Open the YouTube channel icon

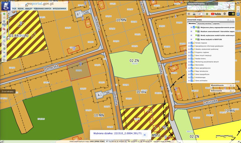tap(216, 14)
